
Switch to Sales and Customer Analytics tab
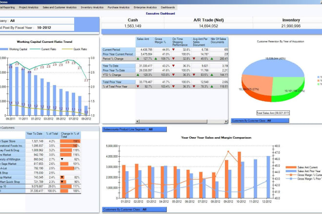pyautogui.click(x=60, y=7)
